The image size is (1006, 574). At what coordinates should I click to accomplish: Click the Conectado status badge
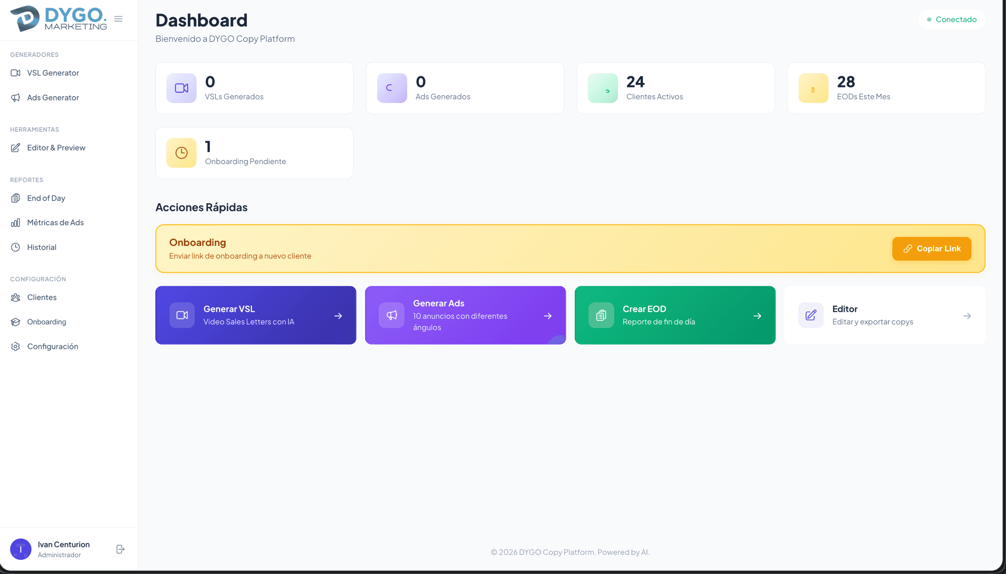[x=952, y=20]
